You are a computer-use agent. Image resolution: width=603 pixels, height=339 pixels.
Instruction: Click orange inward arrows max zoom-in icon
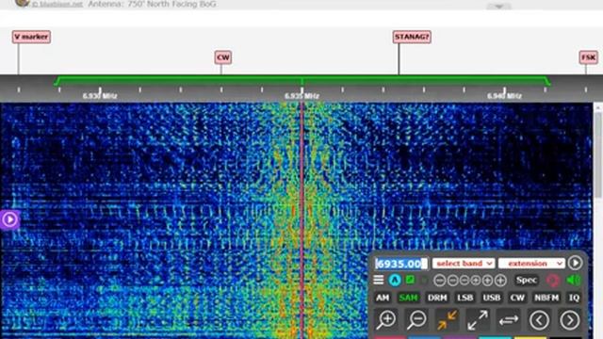[447, 320]
